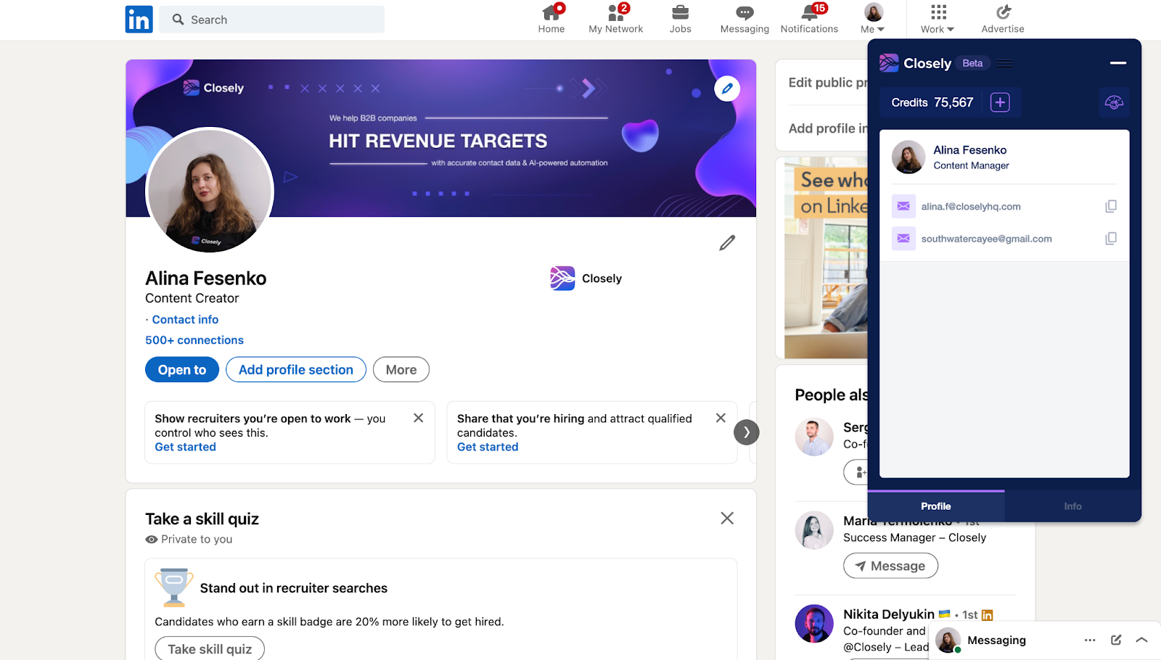Click the Add profile section button
This screenshot has height=660, width=1161.
click(295, 370)
